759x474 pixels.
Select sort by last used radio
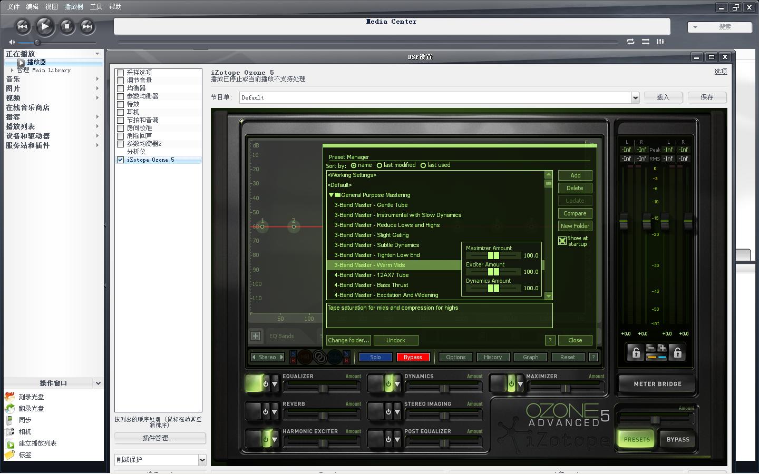423,165
